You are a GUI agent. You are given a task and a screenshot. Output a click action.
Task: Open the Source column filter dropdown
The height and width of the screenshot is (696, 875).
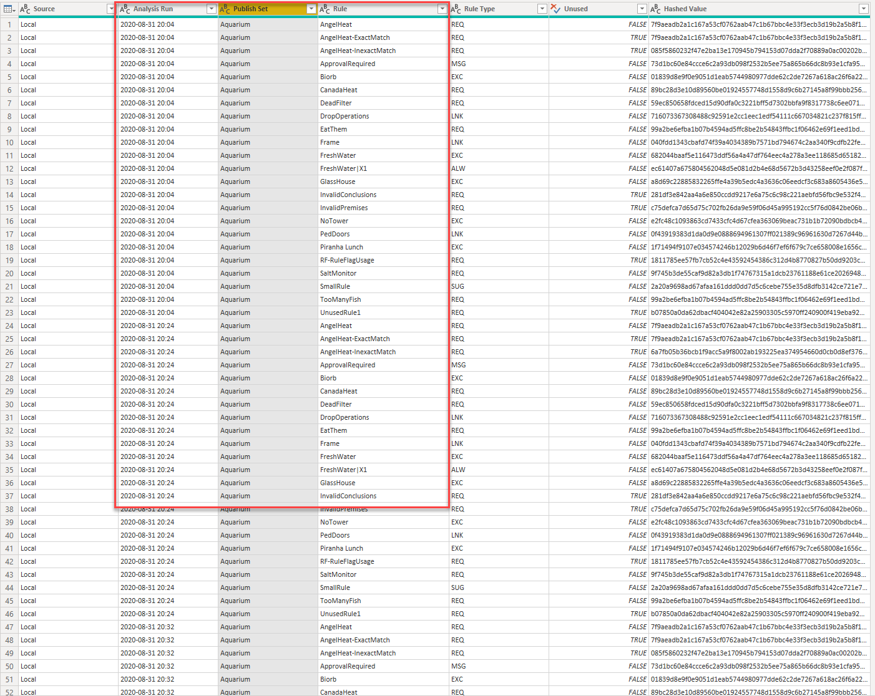111,9
